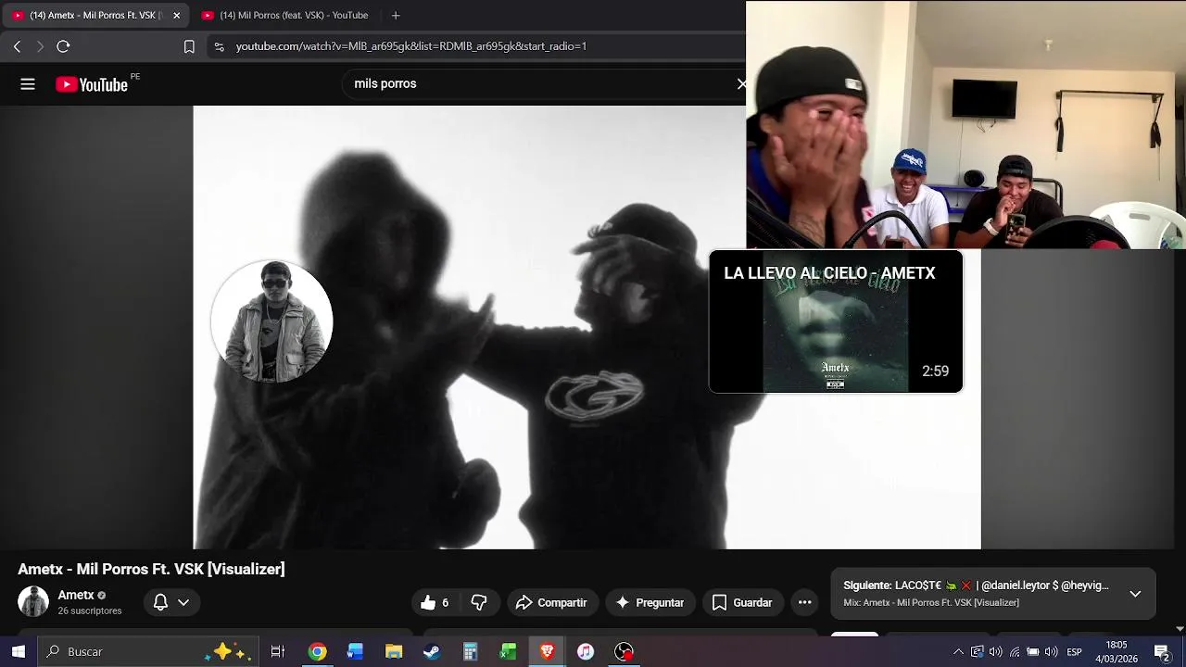Open Steam from the taskbar
Image resolution: width=1186 pixels, height=667 pixels.
pyautogui.click(x=432, y=651)
